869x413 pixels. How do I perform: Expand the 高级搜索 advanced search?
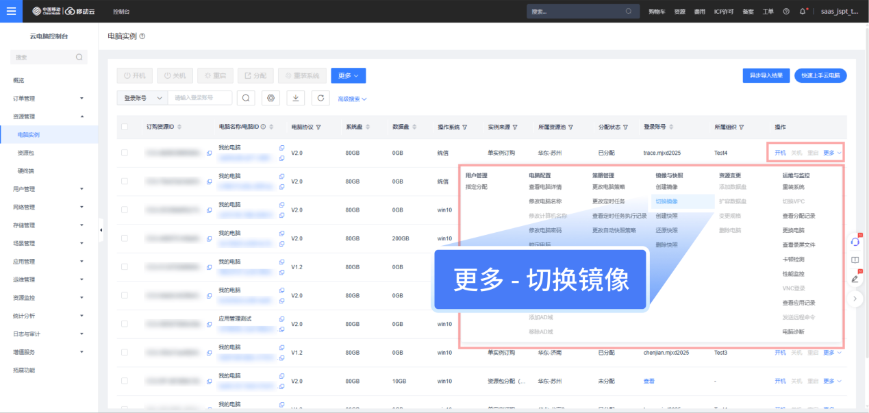(x=352, y=99)
